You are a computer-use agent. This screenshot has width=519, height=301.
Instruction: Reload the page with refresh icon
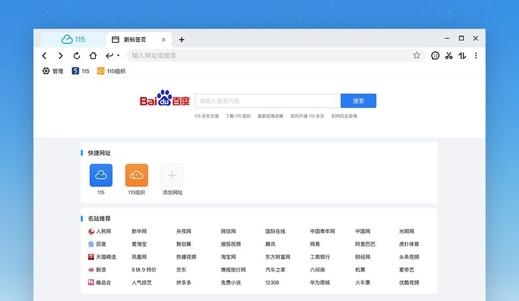pos(77,55)
